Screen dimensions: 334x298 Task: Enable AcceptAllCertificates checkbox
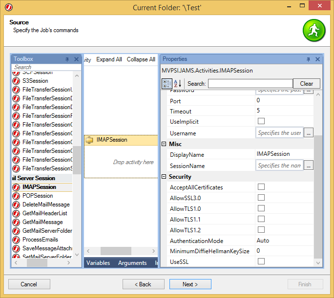pos(261,187)
